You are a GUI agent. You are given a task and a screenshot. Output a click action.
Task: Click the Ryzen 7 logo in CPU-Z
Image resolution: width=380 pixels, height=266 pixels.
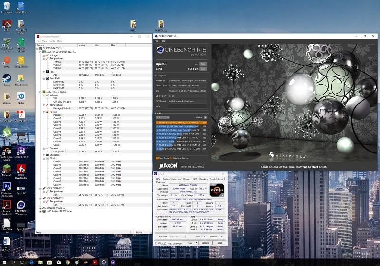[x=217, y=190]
